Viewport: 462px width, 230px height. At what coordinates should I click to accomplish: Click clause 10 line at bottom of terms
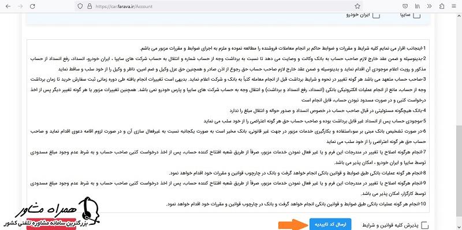(296, 204)
